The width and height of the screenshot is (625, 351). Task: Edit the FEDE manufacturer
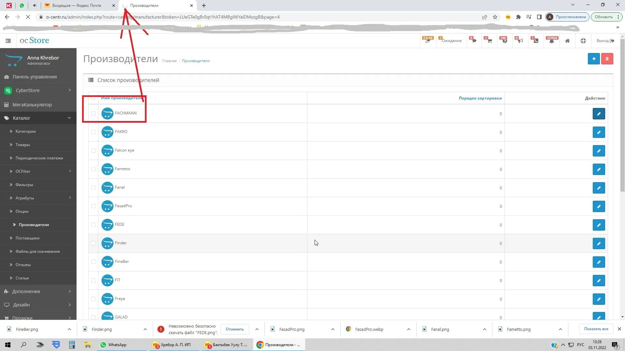(x=599, y=225)
